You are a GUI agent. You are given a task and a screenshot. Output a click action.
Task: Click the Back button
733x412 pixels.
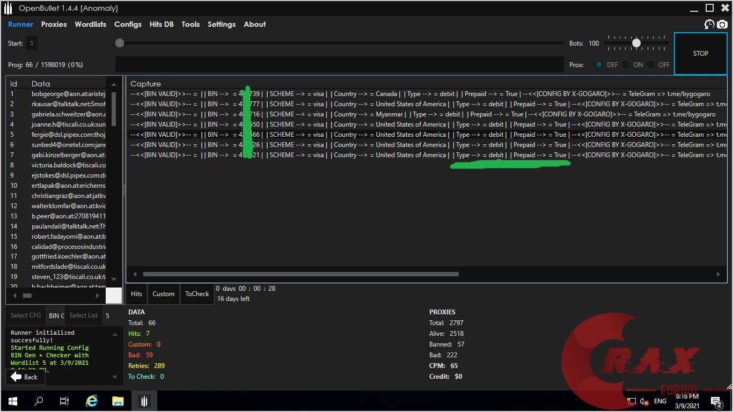[25, 377]
